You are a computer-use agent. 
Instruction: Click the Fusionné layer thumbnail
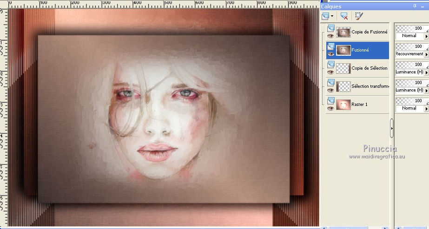[343, 50]
